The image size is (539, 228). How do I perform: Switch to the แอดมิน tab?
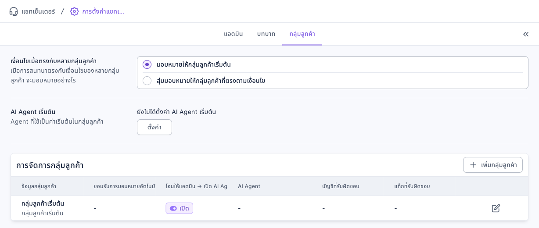click(x=234, y=34)
